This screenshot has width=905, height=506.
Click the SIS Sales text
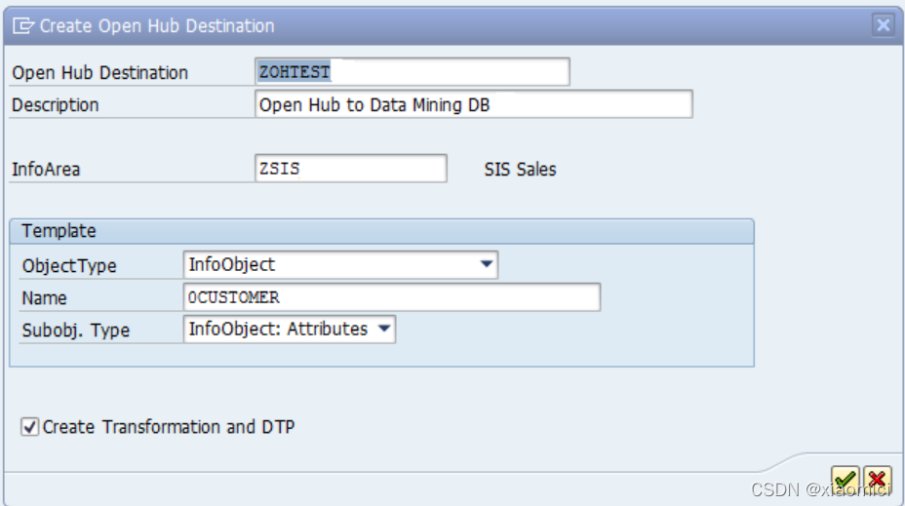[520, 170]
